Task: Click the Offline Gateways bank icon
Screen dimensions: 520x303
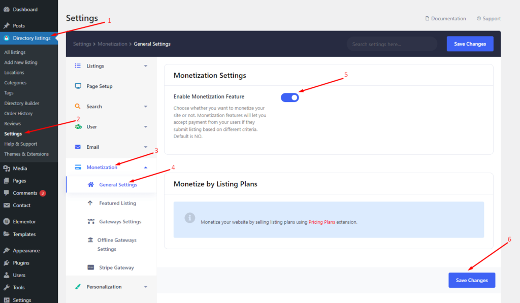Action: click(90, 240)
